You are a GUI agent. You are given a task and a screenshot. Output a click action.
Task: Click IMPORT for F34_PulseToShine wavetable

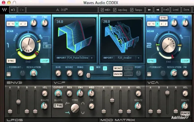pyautogui.click(x=61, y=58)
